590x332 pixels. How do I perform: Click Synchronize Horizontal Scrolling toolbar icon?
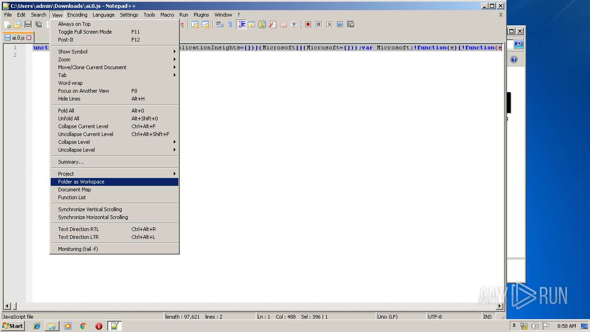206,24
